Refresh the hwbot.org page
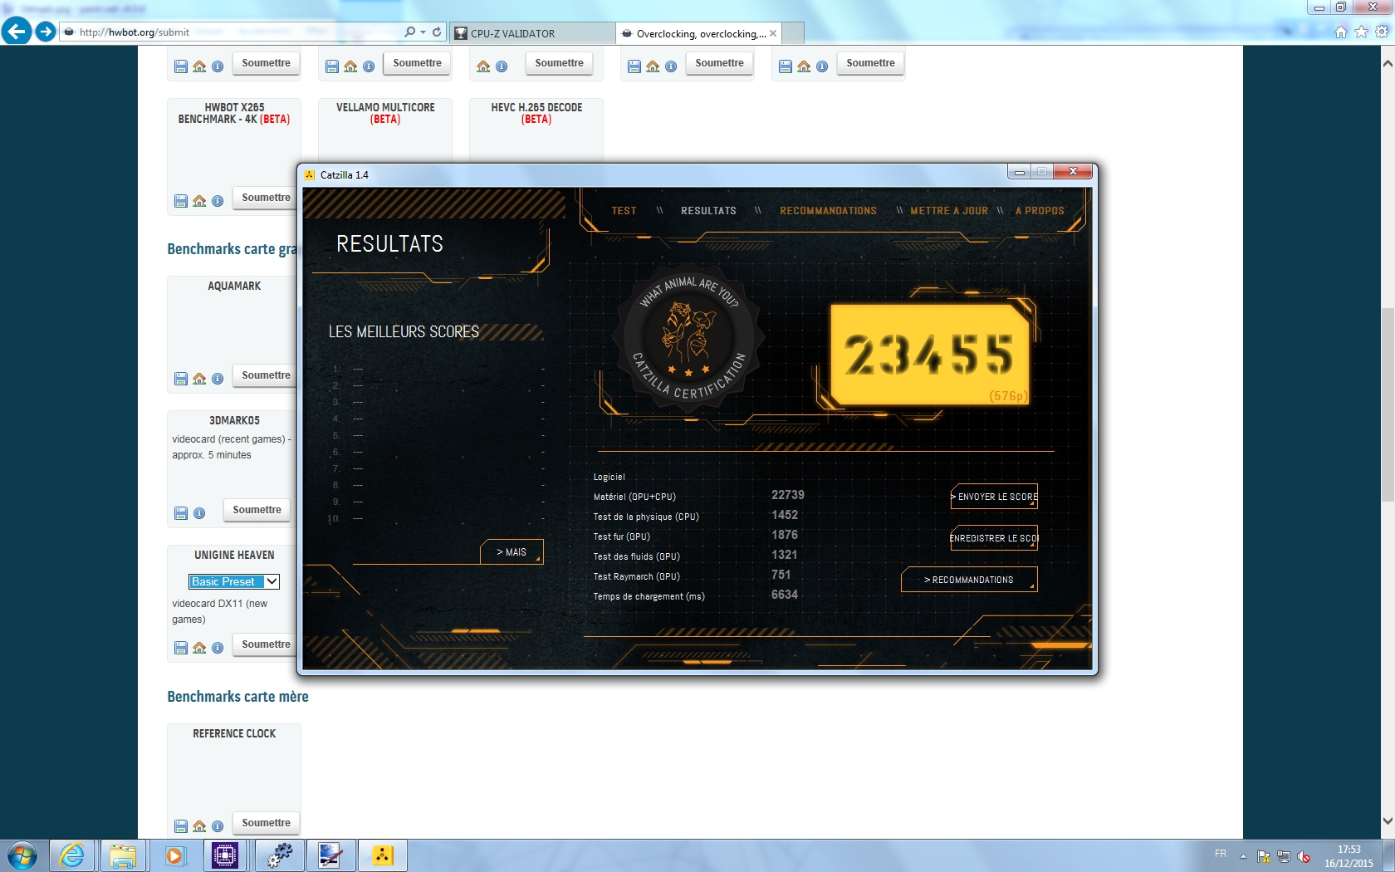The height and width of the screenshot is (872, 1395). [437, 32]
